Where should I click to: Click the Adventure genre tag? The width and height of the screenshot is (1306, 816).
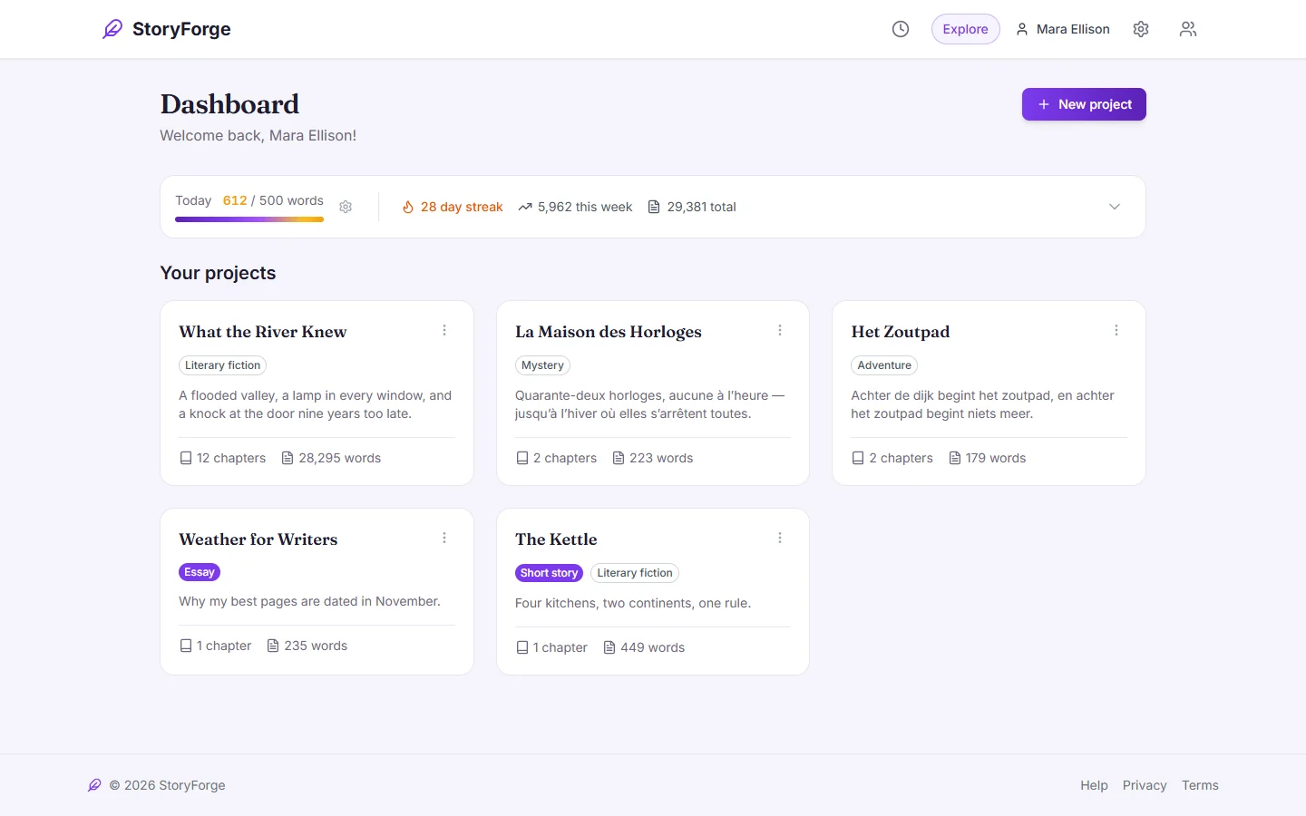[884, 365]
